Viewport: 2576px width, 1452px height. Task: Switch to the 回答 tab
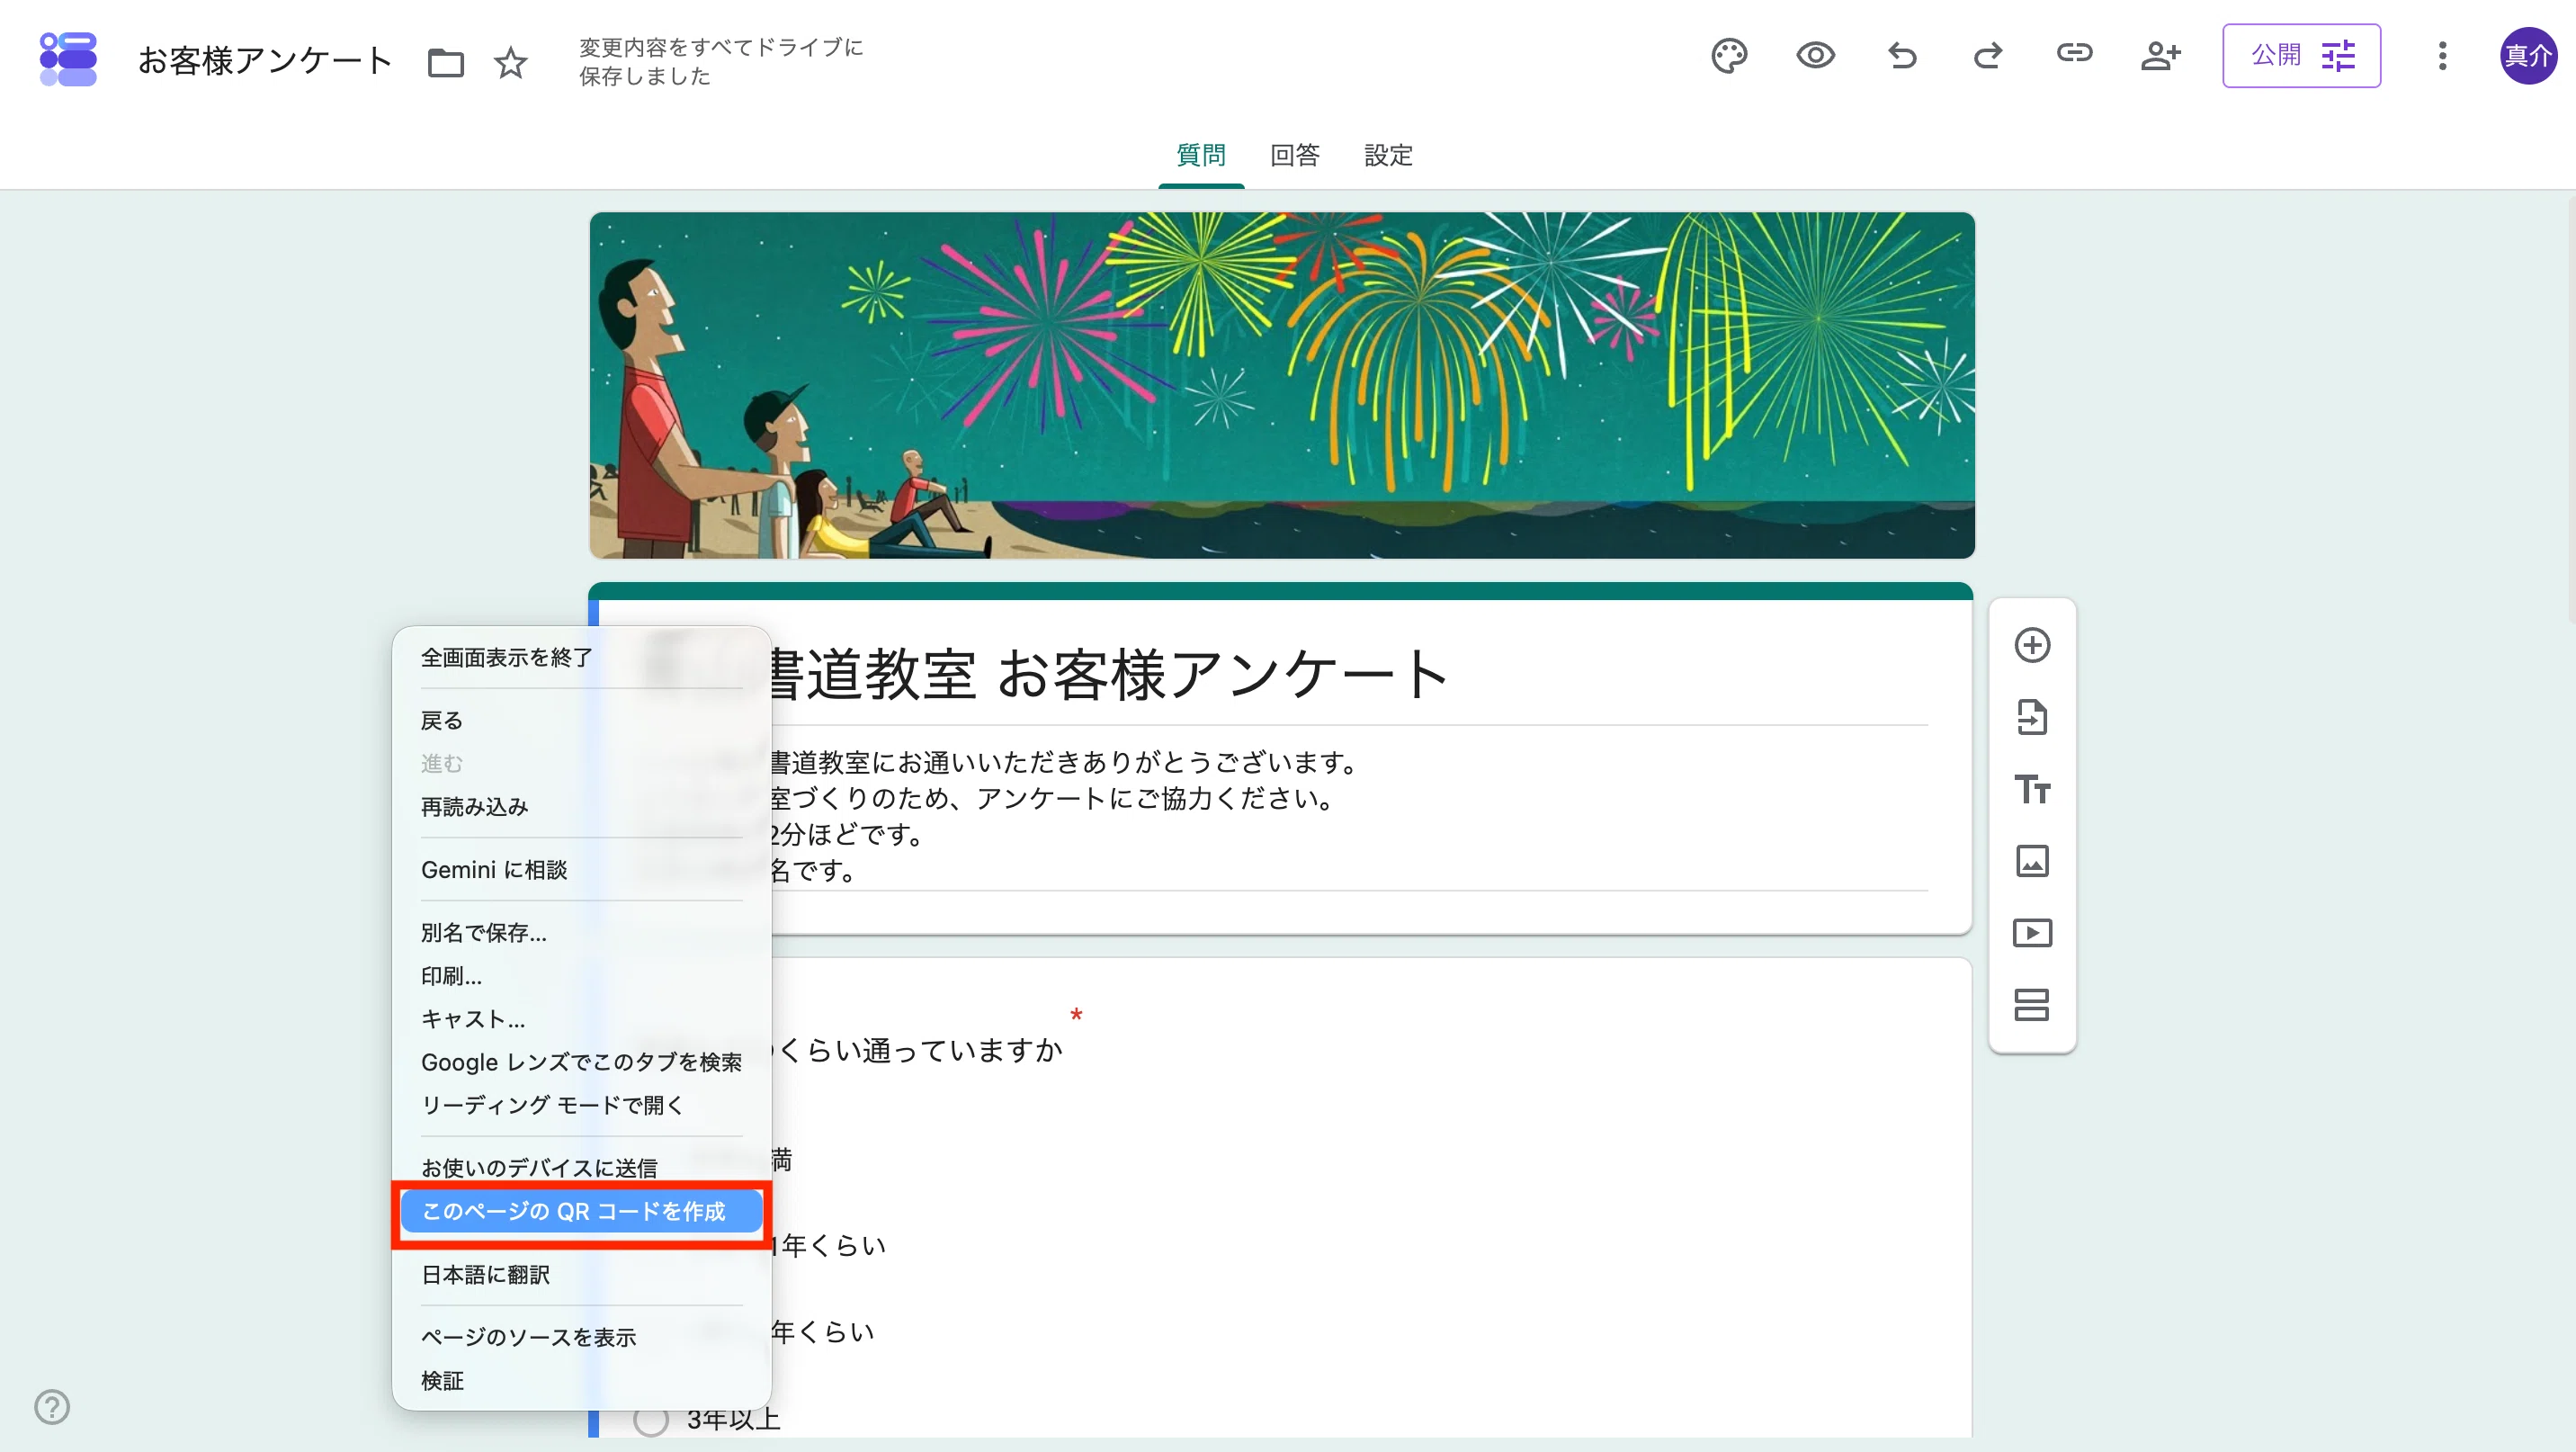(x=1295, y=155)
